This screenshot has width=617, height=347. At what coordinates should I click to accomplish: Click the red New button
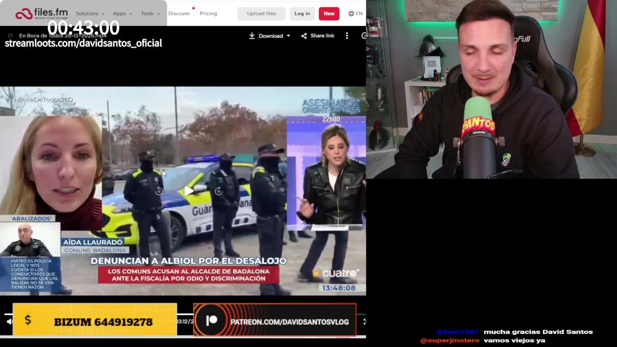pos(329,13)
